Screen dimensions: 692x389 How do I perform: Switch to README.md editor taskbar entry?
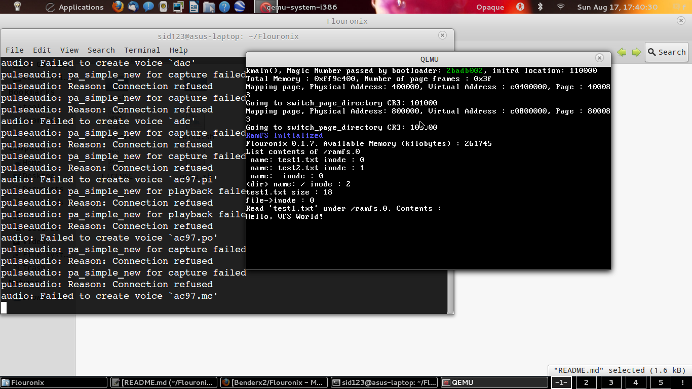164,382
